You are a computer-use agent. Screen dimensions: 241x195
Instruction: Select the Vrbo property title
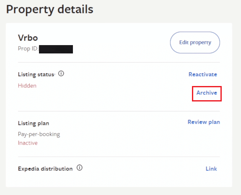[x=28, y=38]
